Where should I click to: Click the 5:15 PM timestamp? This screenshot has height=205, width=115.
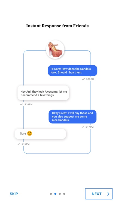click(90, 79)
